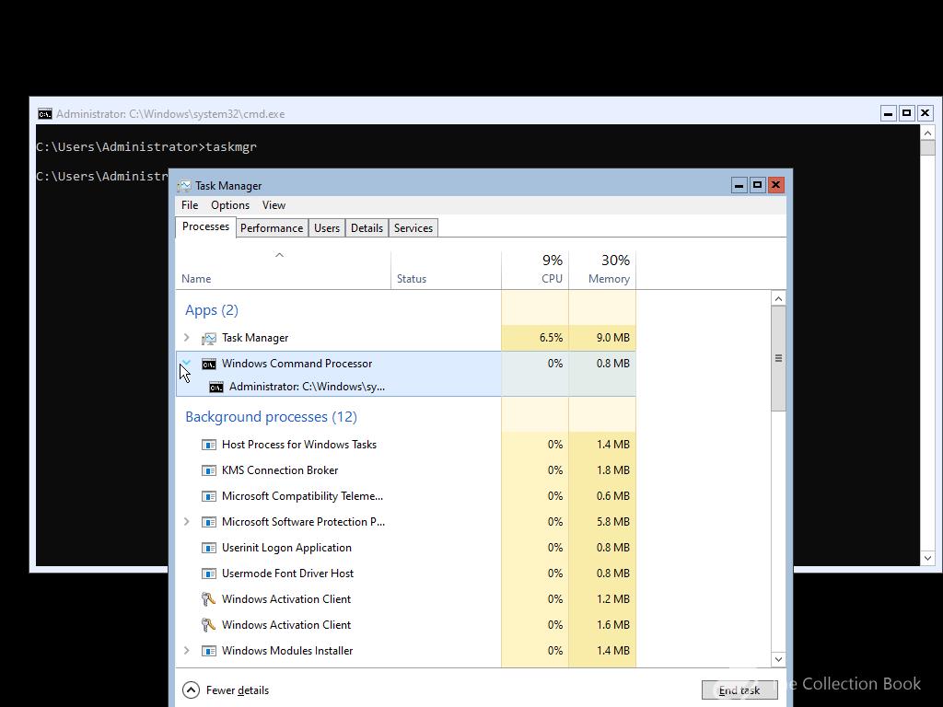
Task: Switch to the Details tab
Action: coord(367,228)
